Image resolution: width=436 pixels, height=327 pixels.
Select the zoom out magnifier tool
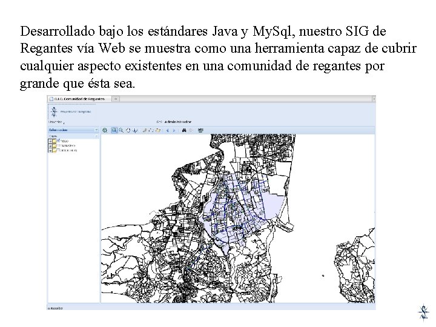(x=121, y=130)
